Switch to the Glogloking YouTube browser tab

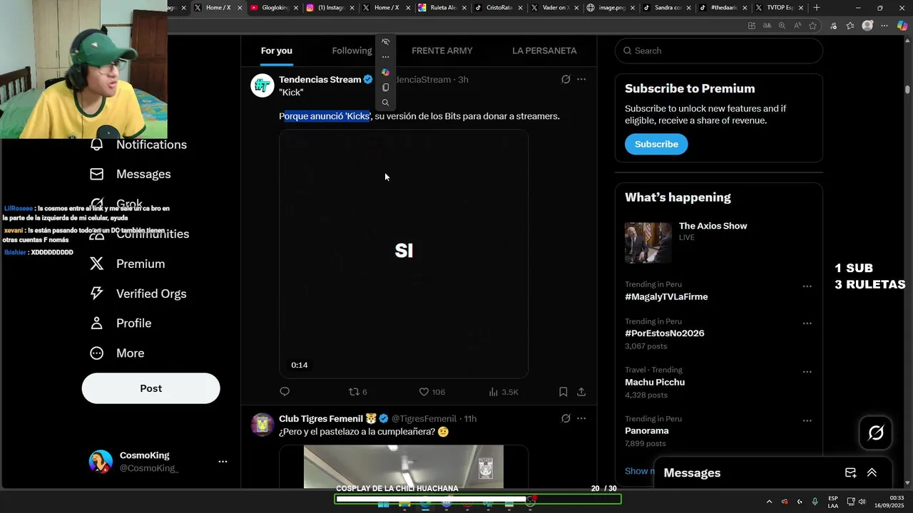click(x=273, y=8)
